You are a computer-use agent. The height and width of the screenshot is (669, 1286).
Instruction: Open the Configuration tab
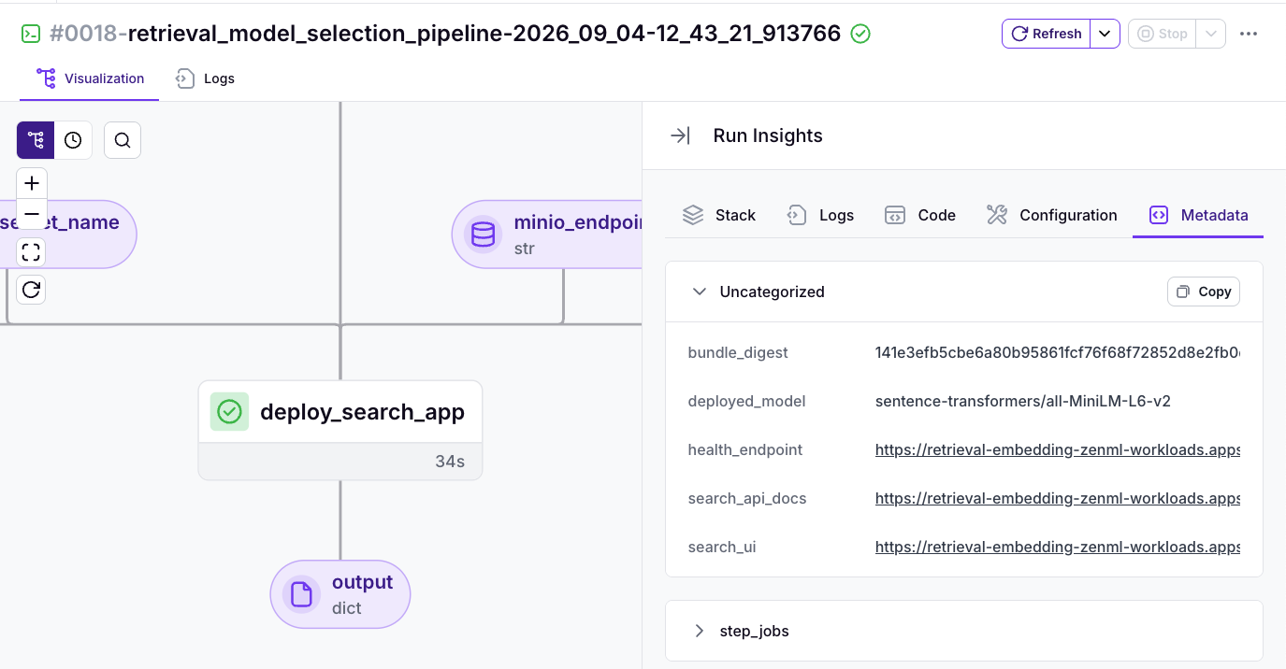[1051, 215]
